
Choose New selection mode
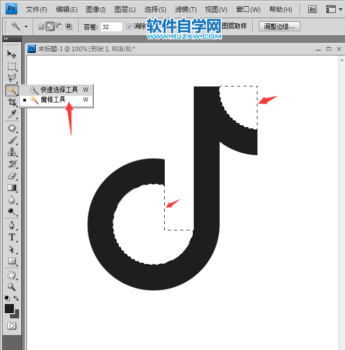(41, 26)
